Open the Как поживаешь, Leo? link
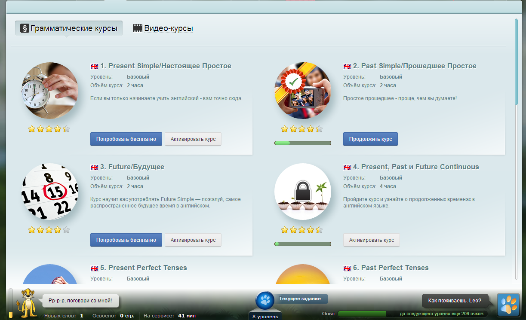The height and width of the screenshot is (320, 526). click(x=455, y=301)
